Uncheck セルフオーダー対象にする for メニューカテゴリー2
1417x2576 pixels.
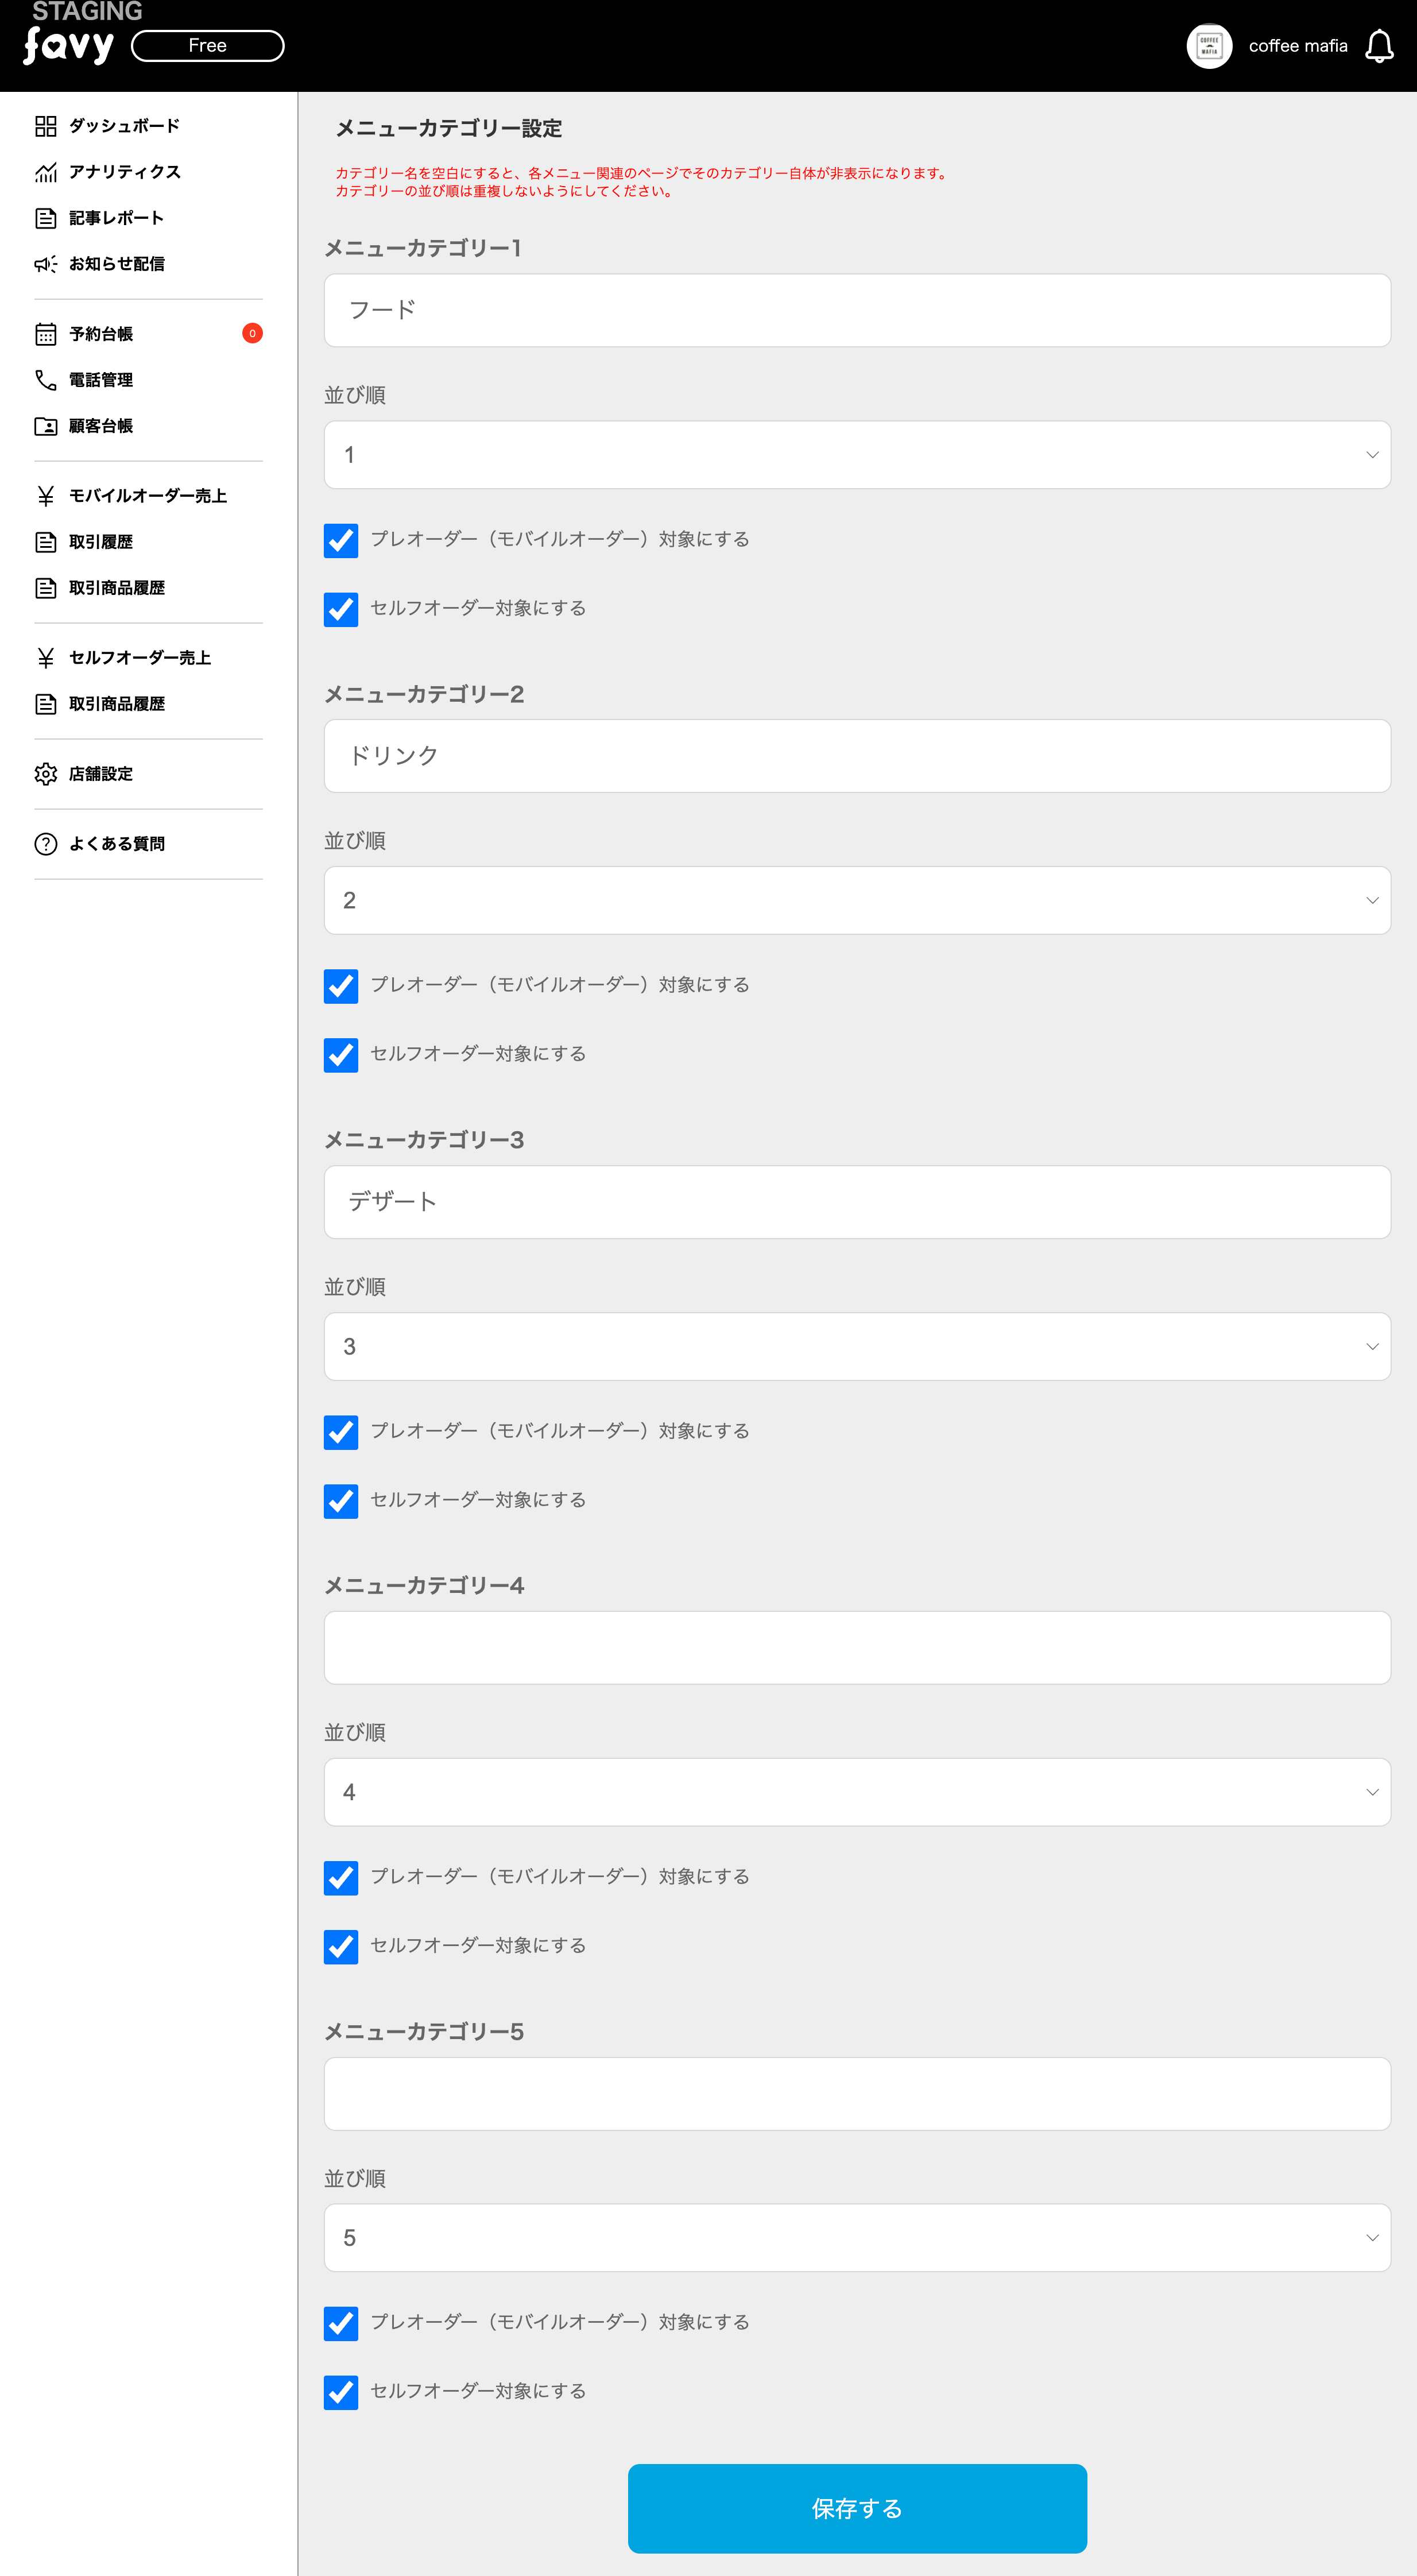point(341,1055)
